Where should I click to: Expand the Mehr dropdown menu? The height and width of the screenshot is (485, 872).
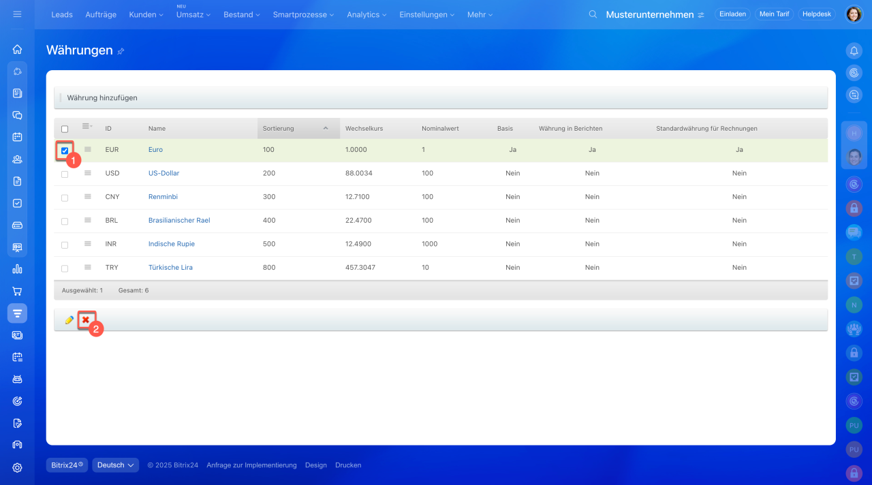tap(480, 14)
